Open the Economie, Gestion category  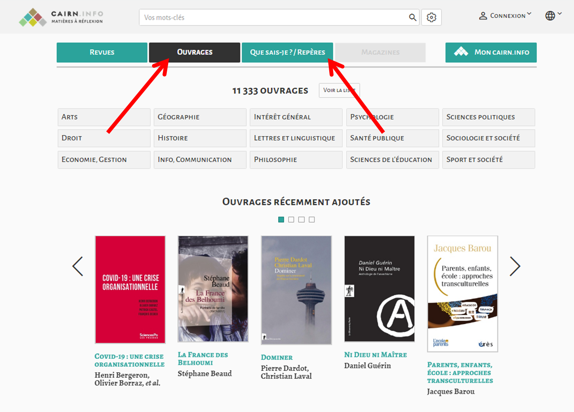pos(104,160)
